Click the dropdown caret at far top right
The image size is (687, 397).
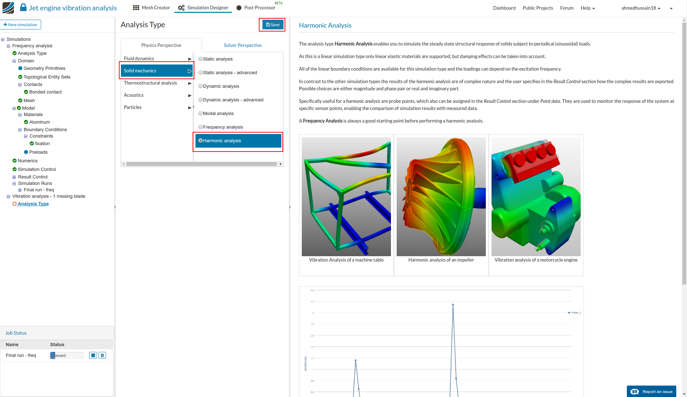tap(671, 8)
